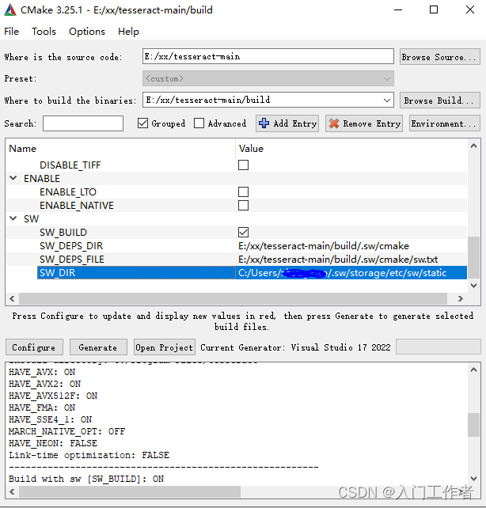This screenshot has width=486, height=508.
Task: Click the cache list vertical scrollbar thumb
Action: pos(473,257)
